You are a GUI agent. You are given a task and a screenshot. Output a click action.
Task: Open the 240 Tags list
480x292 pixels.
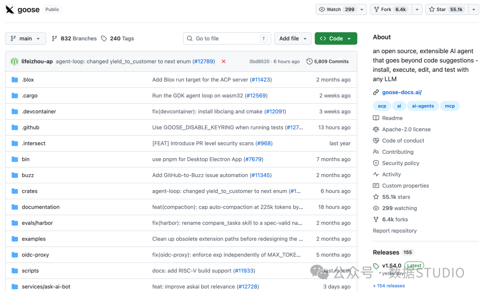point(117,39)
